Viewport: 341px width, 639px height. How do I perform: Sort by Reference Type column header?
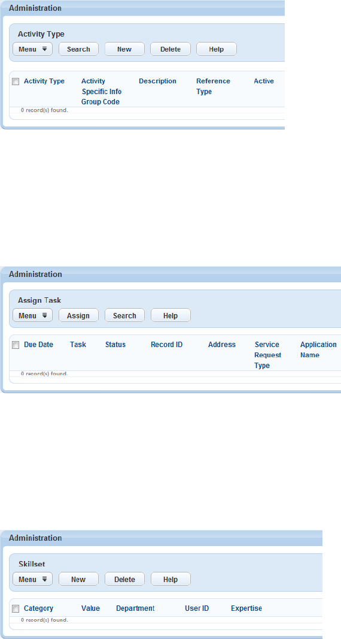(x=213, y=86)
